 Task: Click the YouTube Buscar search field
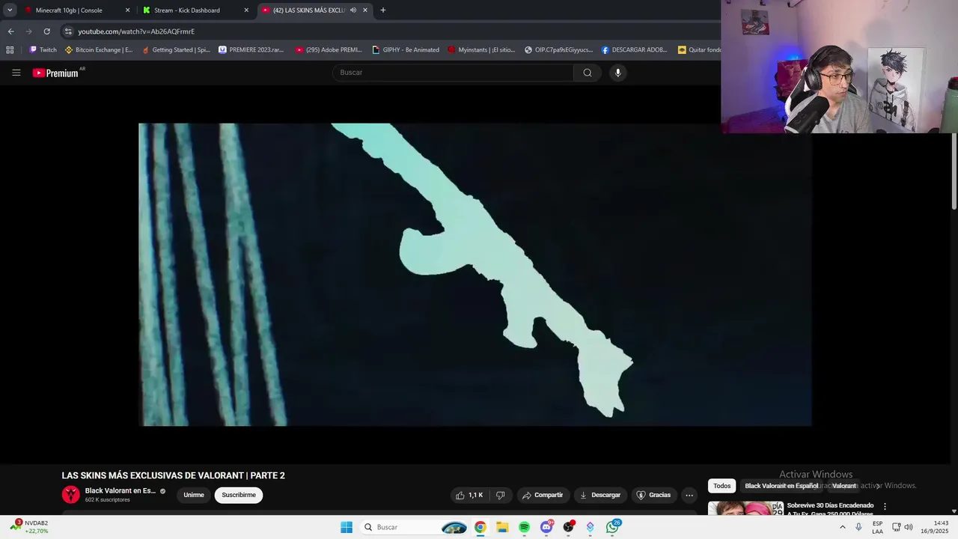(x=453, y=73)
